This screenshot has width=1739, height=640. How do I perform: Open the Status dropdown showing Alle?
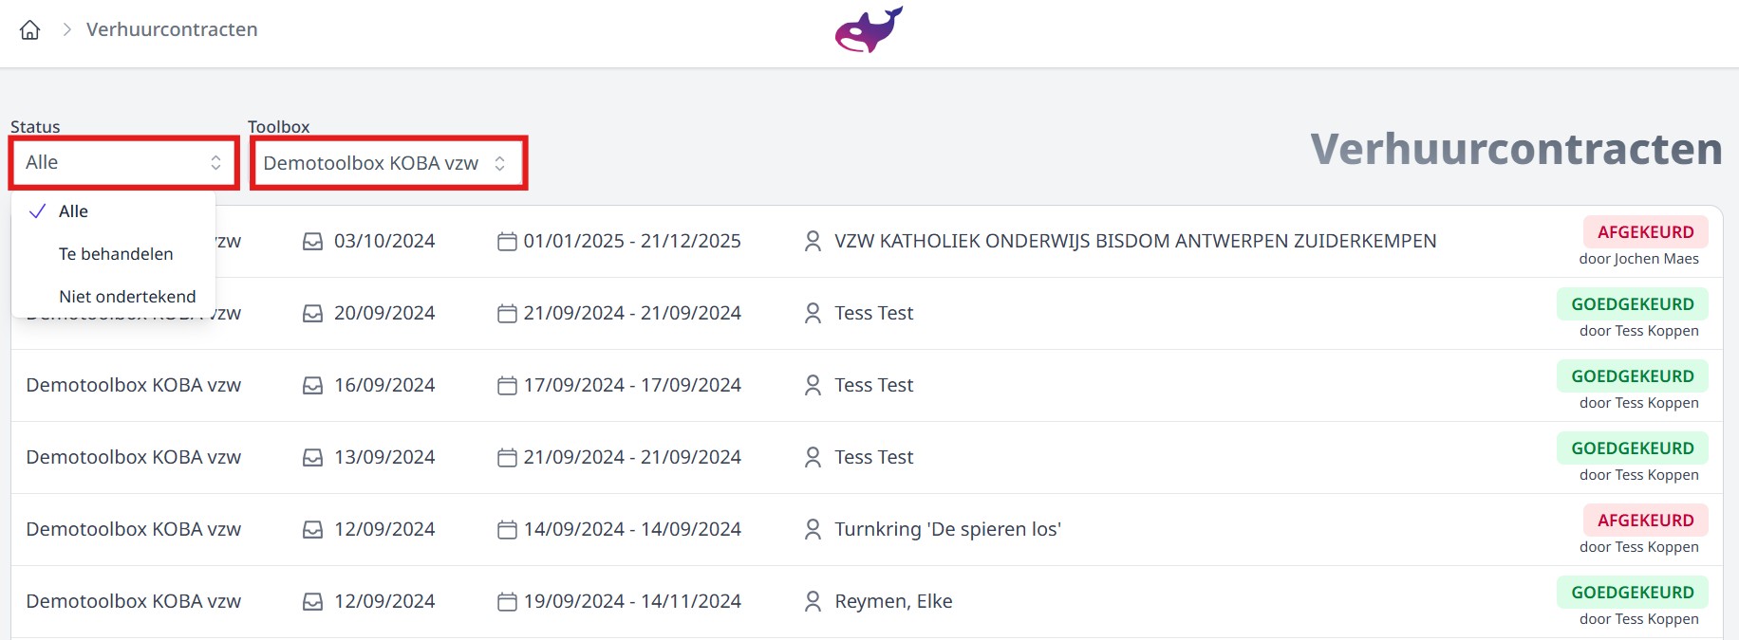(123, 163)
